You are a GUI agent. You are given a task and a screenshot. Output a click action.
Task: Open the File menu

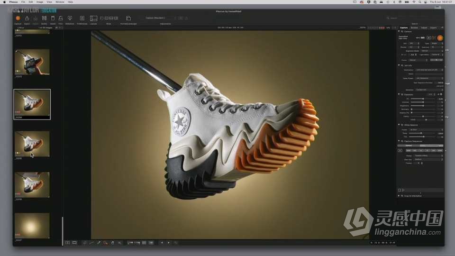(23, 2)
